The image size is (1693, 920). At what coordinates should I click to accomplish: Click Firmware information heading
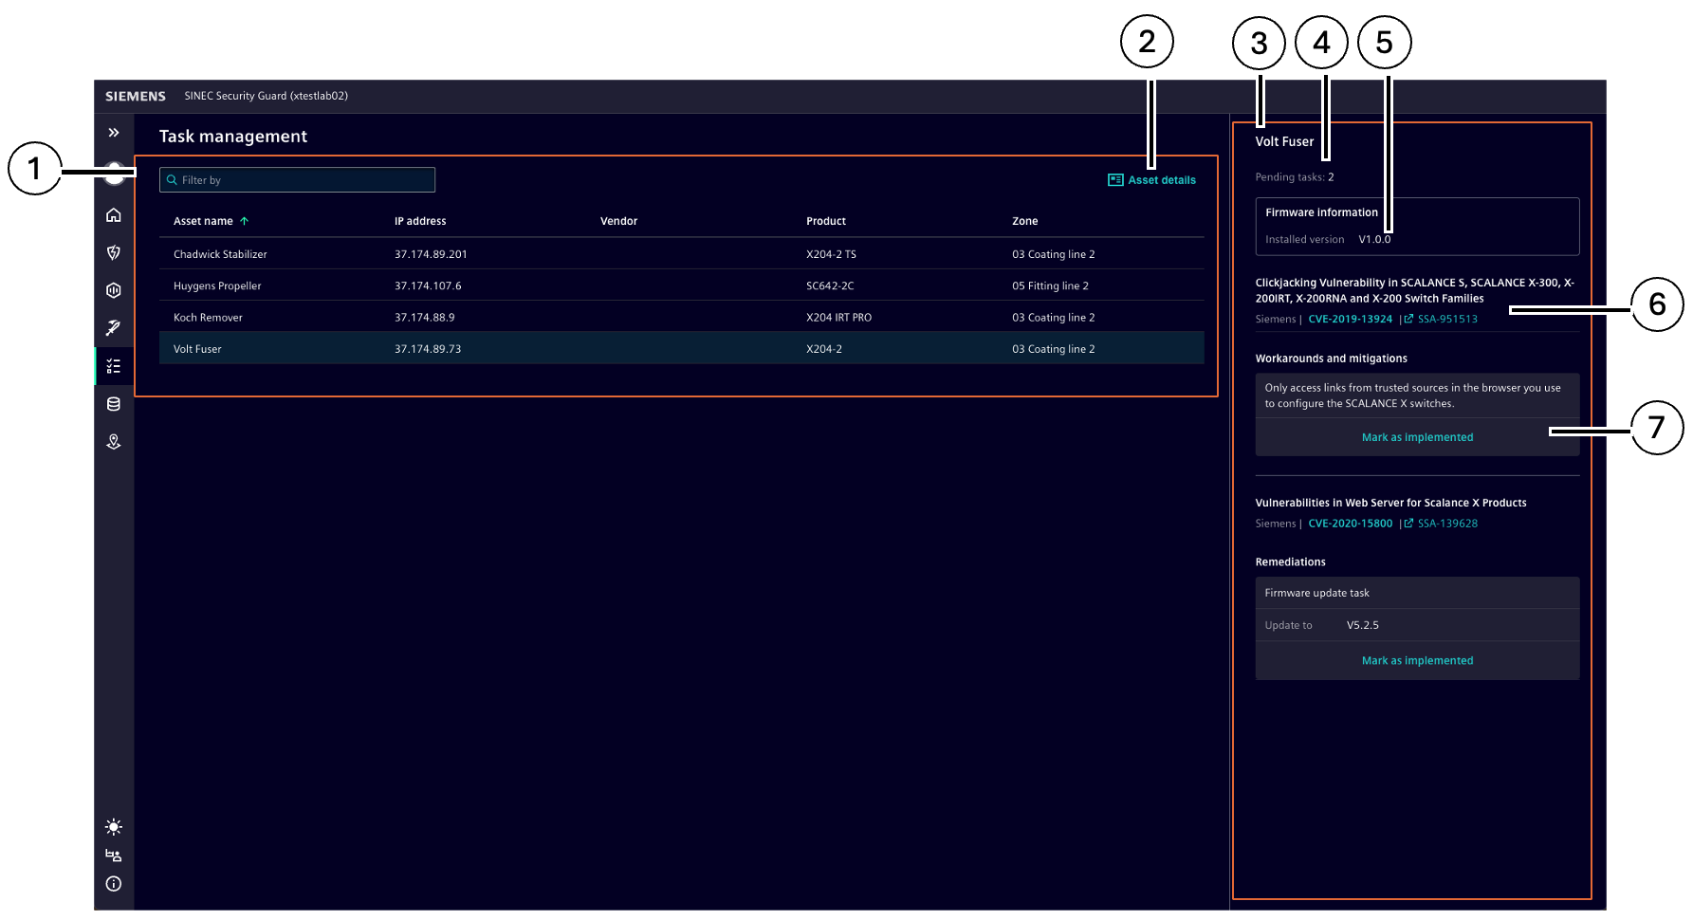coord(1321,212)
